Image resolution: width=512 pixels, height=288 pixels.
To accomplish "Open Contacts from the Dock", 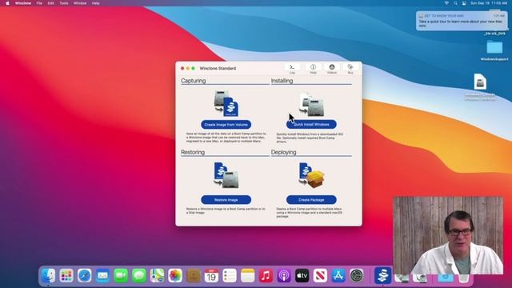I will click(194, 275).
